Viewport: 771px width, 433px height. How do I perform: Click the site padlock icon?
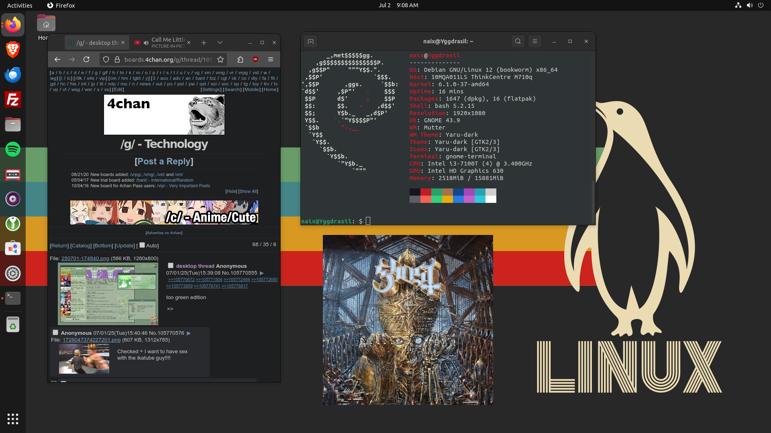pyautogui.click(x=117, y=59)
